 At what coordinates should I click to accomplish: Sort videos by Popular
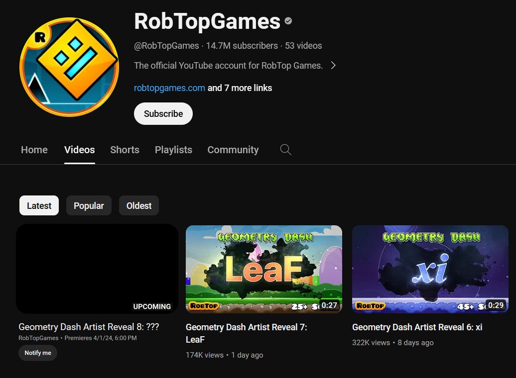coord(89,205)
